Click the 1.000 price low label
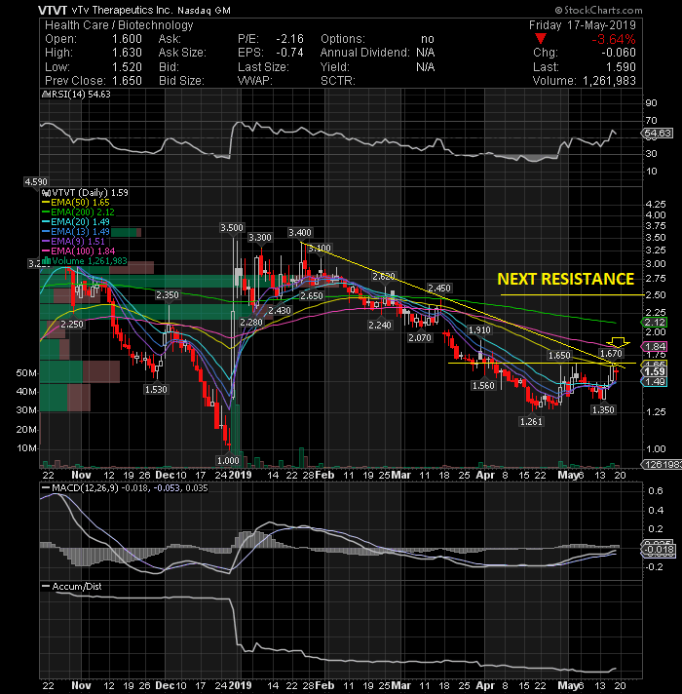Screen dimensions: 682x694 pyautogui.click(x=228, y=460)
